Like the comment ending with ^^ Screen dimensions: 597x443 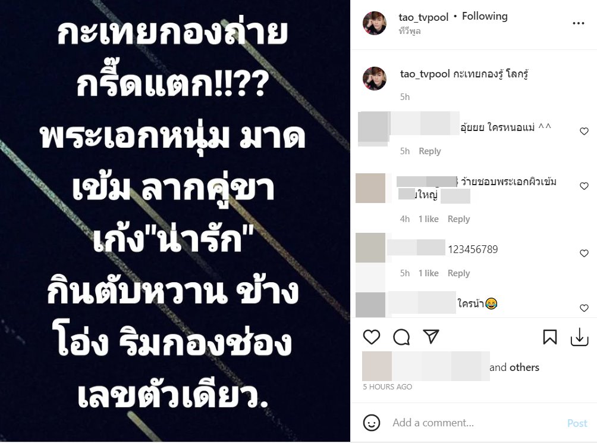pyautogui.click(x=584, y=132)
